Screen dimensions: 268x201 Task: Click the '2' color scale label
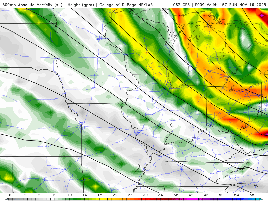pyautogui.click(x=39, y=195)
